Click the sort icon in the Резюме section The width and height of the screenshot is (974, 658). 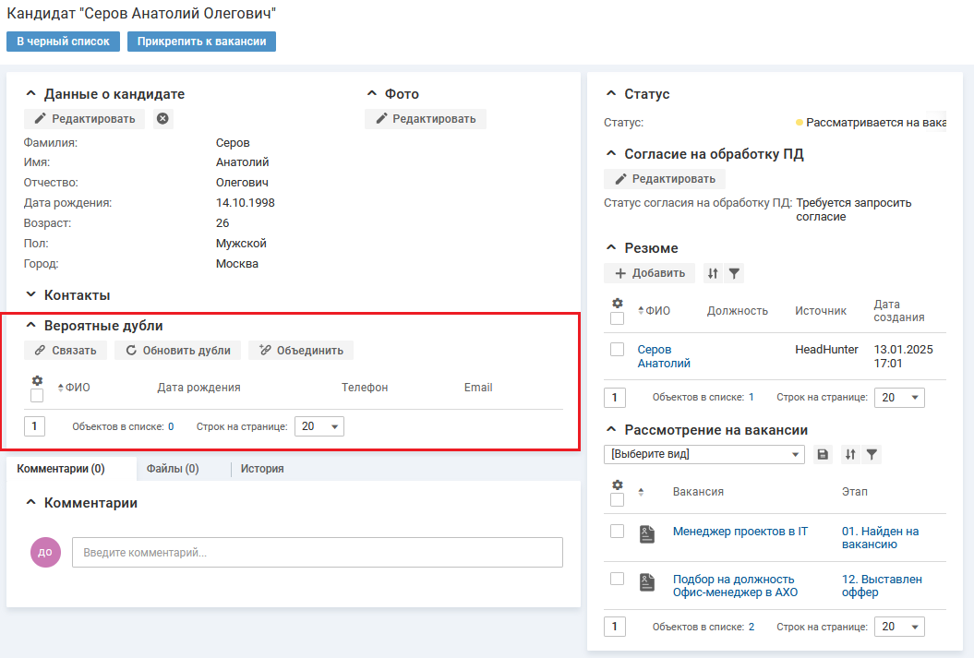712,273
